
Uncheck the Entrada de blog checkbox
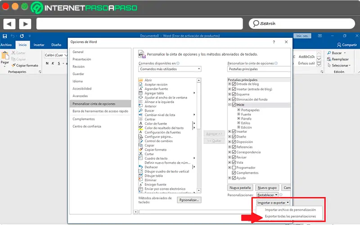234,84
